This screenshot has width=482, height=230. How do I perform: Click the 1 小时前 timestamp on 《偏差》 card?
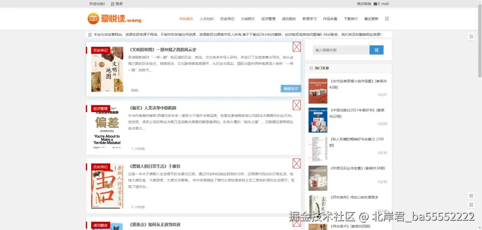point(138,149)
